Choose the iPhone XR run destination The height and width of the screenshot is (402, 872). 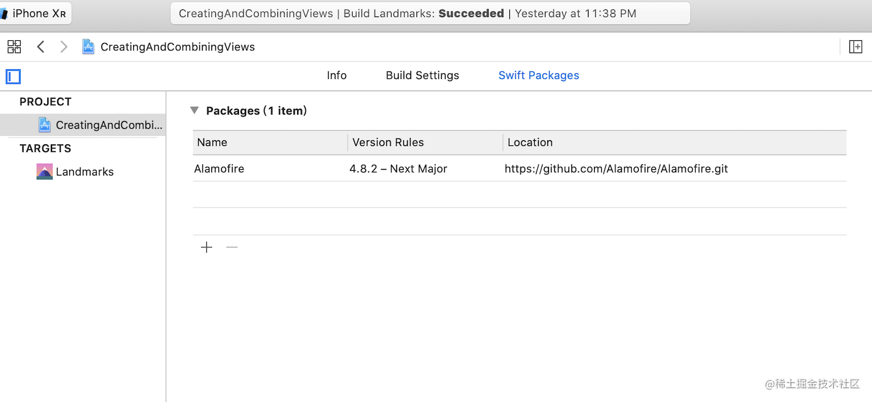[x=35, y=13]
